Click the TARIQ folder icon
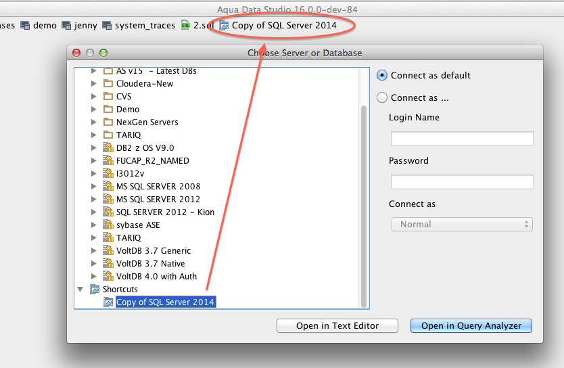 tap(108, 135)
